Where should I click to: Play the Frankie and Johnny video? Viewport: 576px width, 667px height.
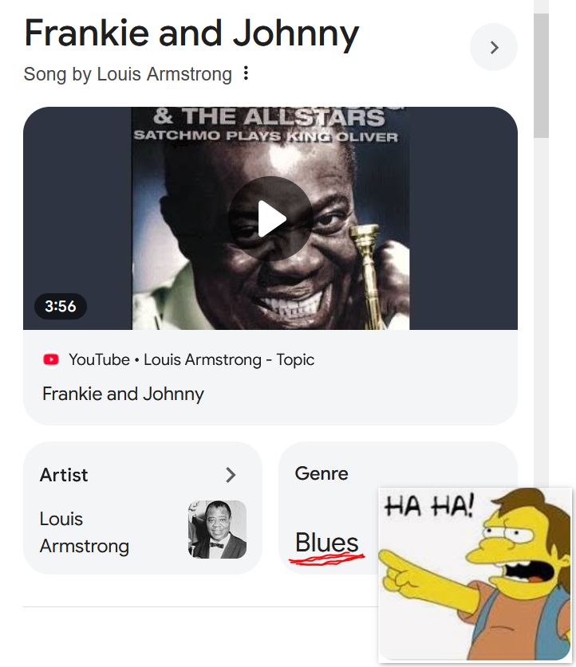(270, 218)
